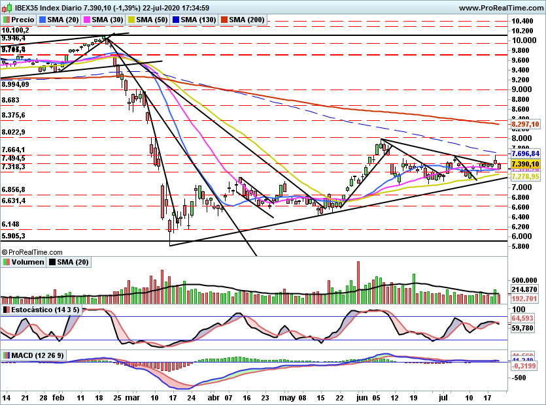Click the 59,780 stochastic value tag
The width and height of the screenshot is (546, 405).
click(x=522, y=328)
